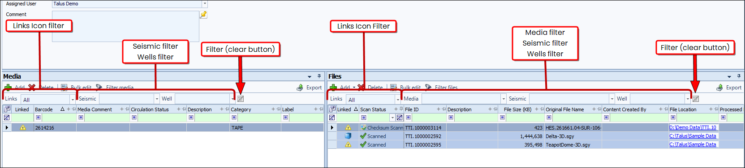The image size is (745, 168).
Task: Click Export in the Files panel
Action: tap(729, 88)
